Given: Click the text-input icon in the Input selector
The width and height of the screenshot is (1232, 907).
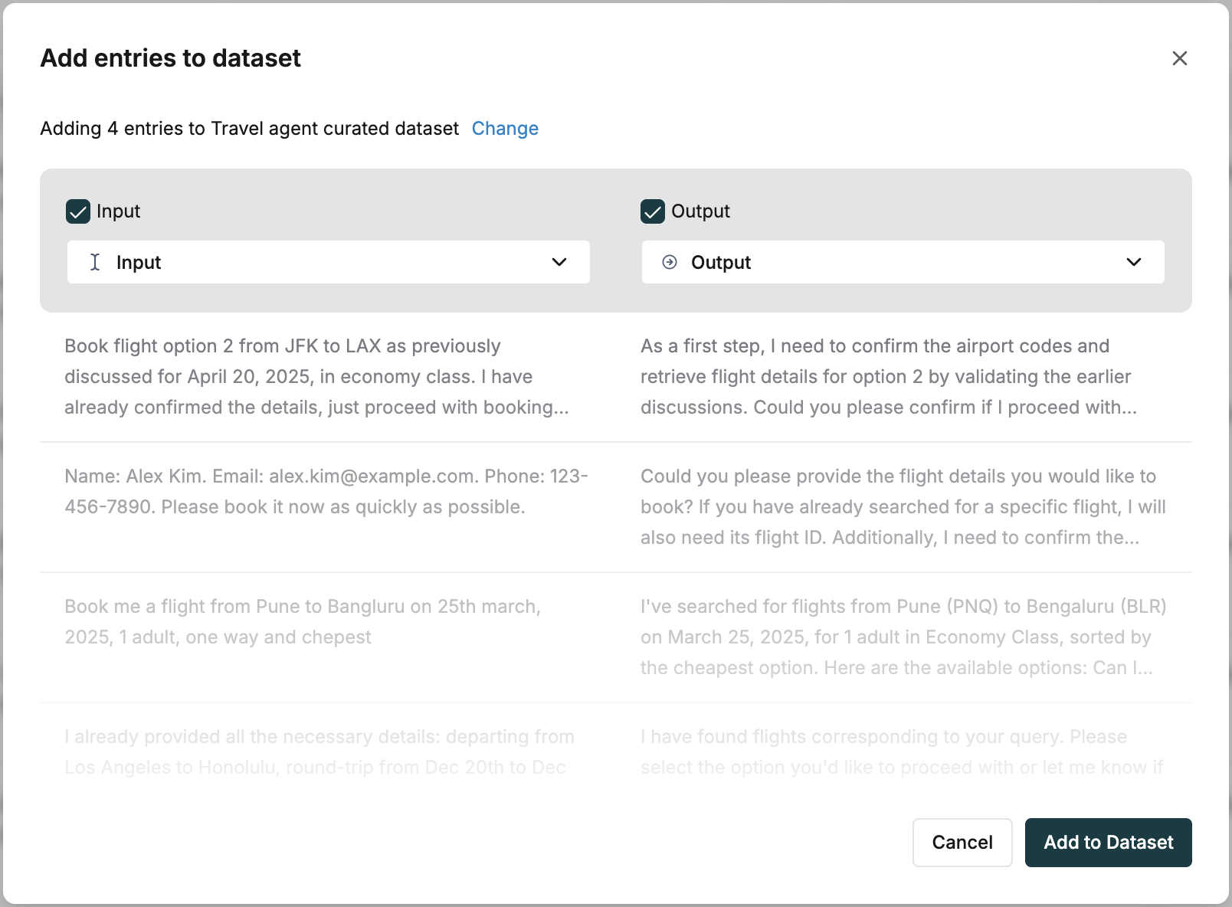Looking at the screenshot, I should tap(93, 262).
